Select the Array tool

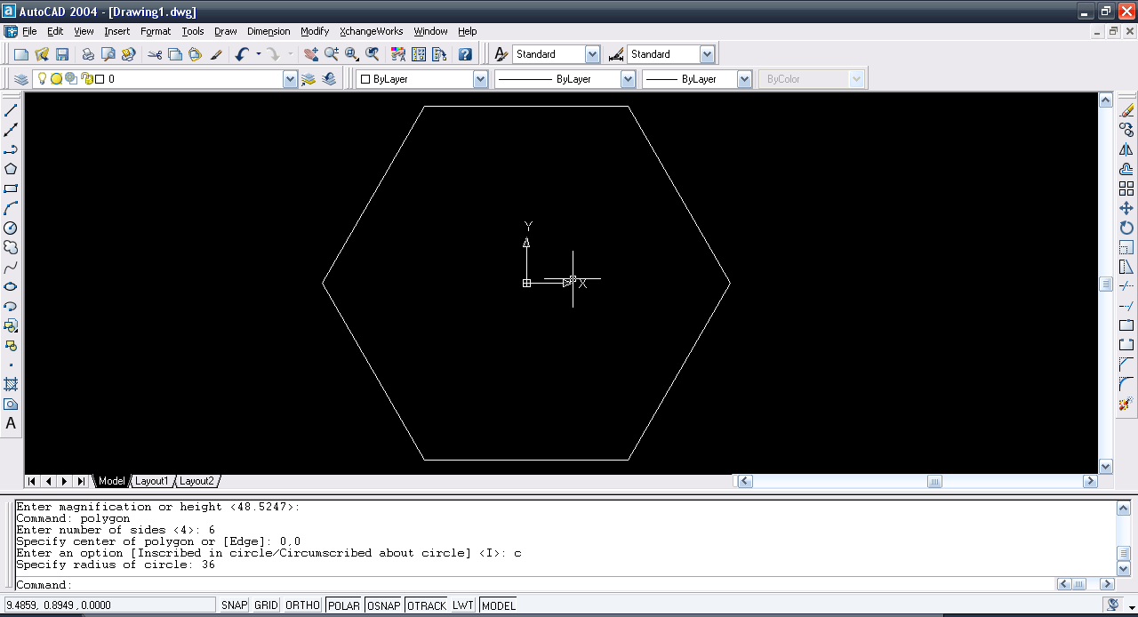[1126, 188]
